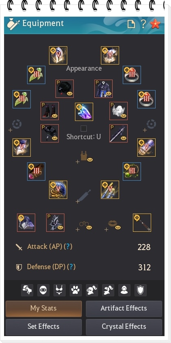Click the Set Effects button
Viewport: 171px width, 343px height.
point(44,327)
